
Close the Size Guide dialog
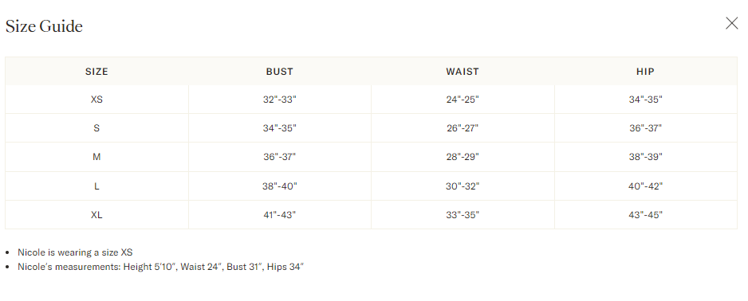pos(731,23)
